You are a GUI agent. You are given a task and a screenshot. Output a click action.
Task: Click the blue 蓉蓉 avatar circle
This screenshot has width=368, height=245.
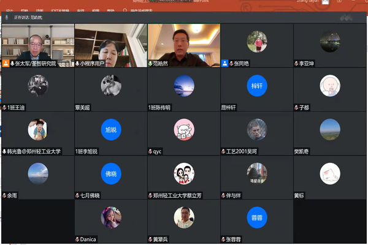coord(256,217)
